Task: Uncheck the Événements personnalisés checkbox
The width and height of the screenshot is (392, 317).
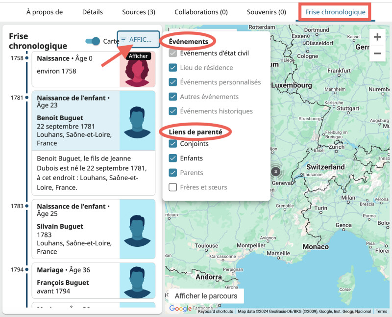Action: [173, 82]
